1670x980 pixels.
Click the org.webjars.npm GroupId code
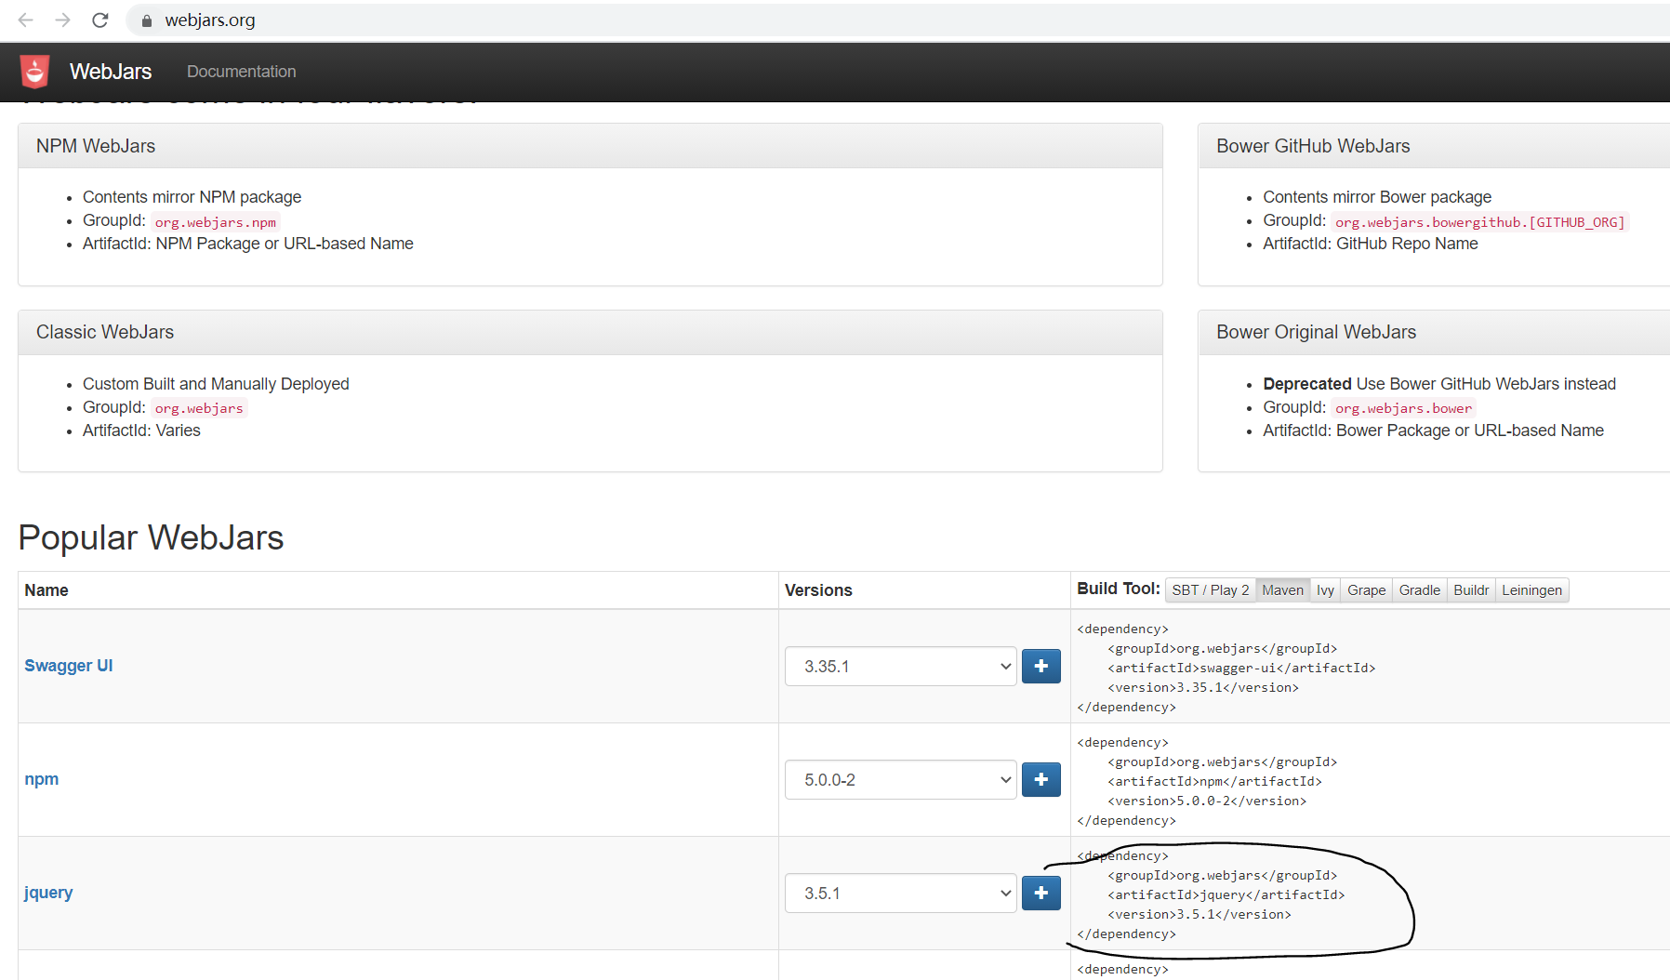[216, 222]
